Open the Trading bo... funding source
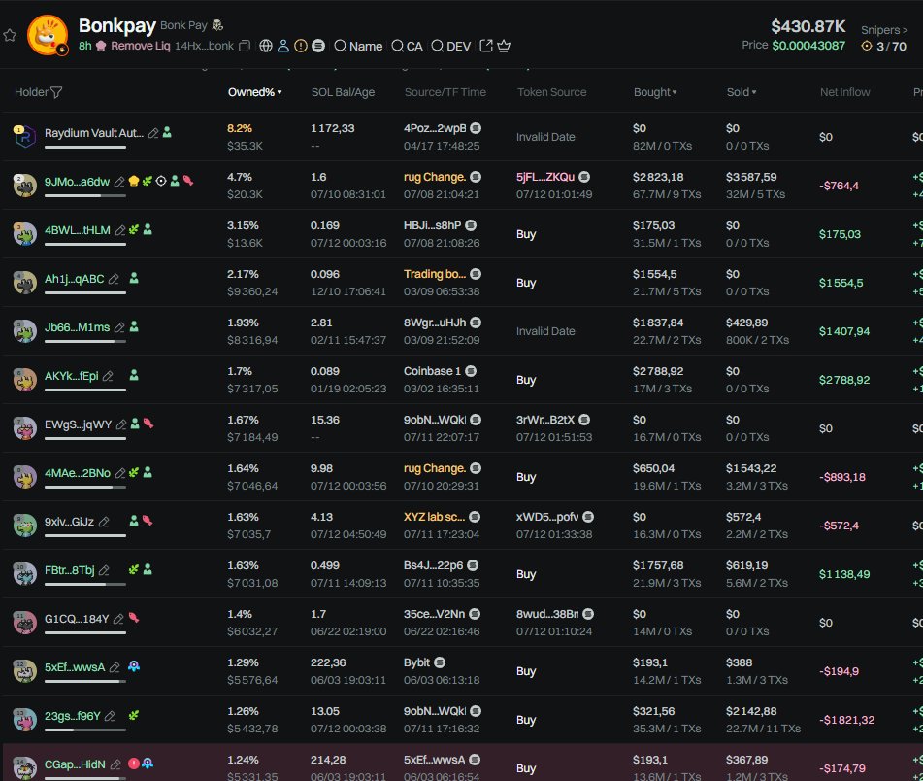Screen dimensions: 923x781 (x=435, y=274)
